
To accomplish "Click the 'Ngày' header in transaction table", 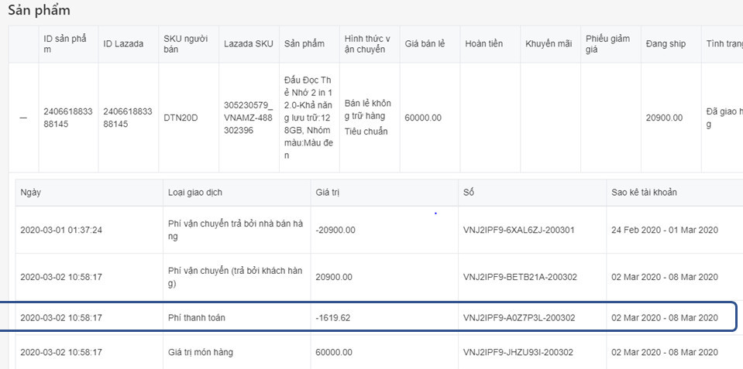I will [31, 192].
